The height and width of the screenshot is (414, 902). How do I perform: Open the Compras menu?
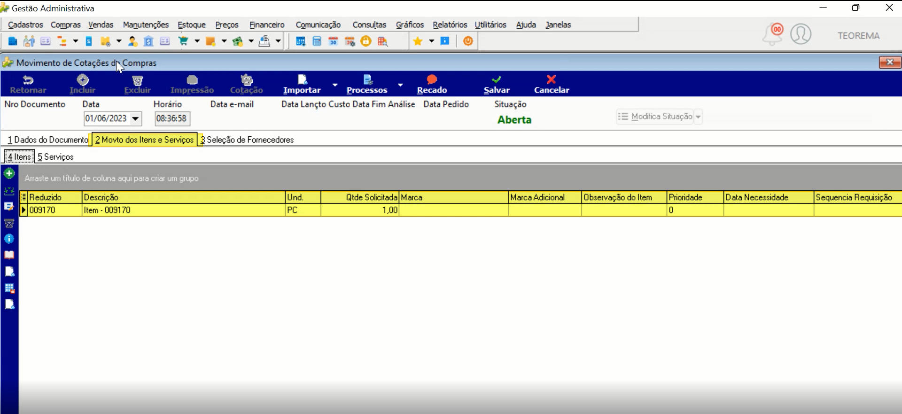tap(66, 25)
